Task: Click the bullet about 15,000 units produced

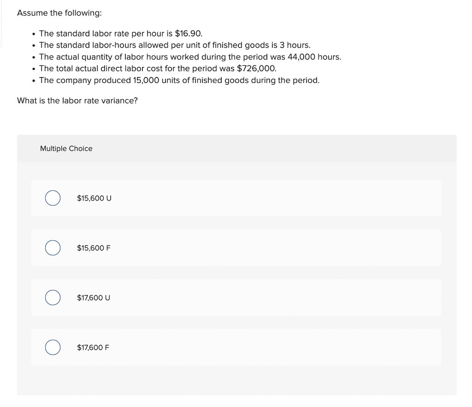Action: point(180,80)
